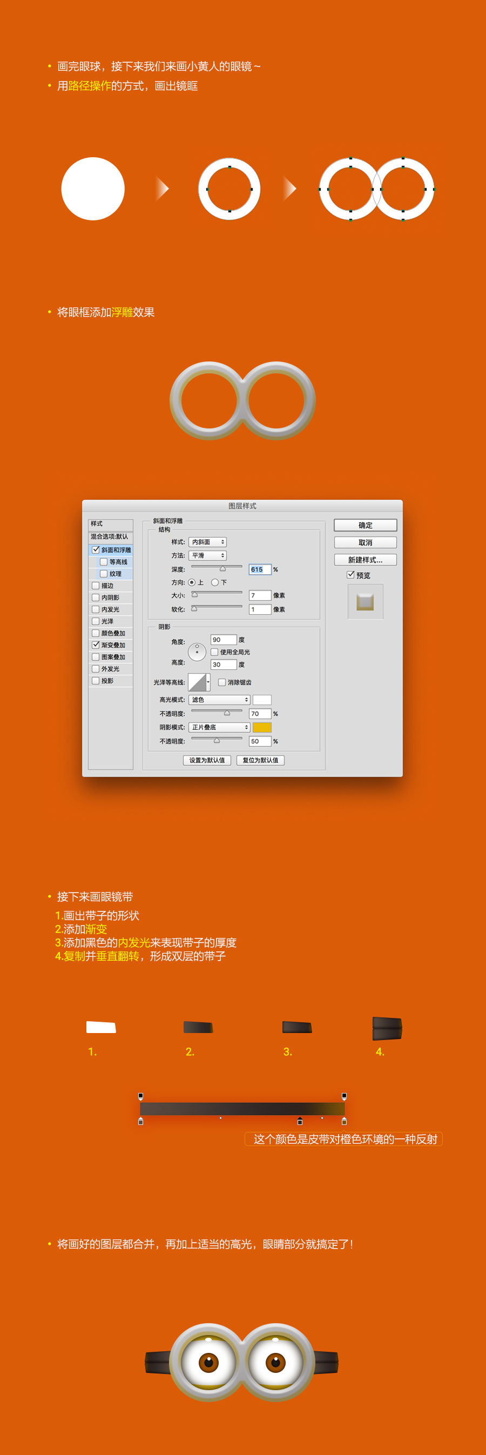Viewport: 486px width, 1455px height.
Task: Uncheck the 渐变叠加 gradient overlay checkbox
Action: [x=96, y=645]
